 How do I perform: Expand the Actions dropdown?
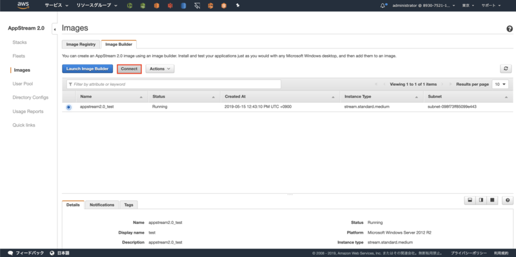tap(160, 69)
